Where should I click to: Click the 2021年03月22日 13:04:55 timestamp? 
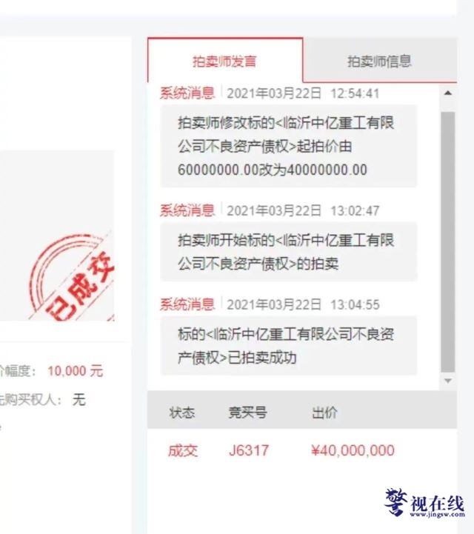tap(303, 304)
